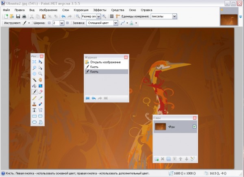Click the Zoom out magnifier in toolbar
The width and height of the screenshot is (244, 177).
pyautogui.click(x=78, y=16)
